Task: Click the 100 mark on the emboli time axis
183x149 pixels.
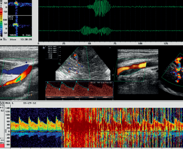Action: coord(140,44)
